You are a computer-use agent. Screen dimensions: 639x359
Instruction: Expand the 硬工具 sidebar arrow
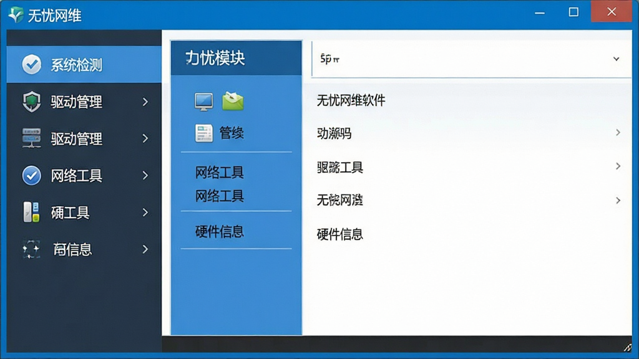point(145,212)
